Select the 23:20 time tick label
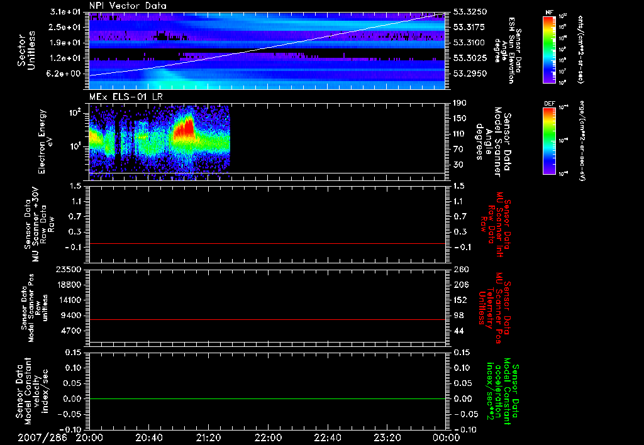This screenshot has height=445, width=644. click(x=387, y=437)
